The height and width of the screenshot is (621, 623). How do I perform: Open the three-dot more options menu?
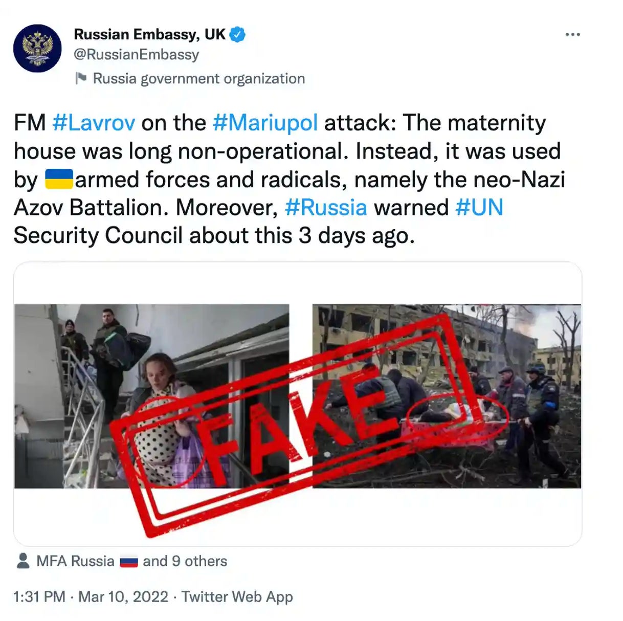click(x=572, y=34)
